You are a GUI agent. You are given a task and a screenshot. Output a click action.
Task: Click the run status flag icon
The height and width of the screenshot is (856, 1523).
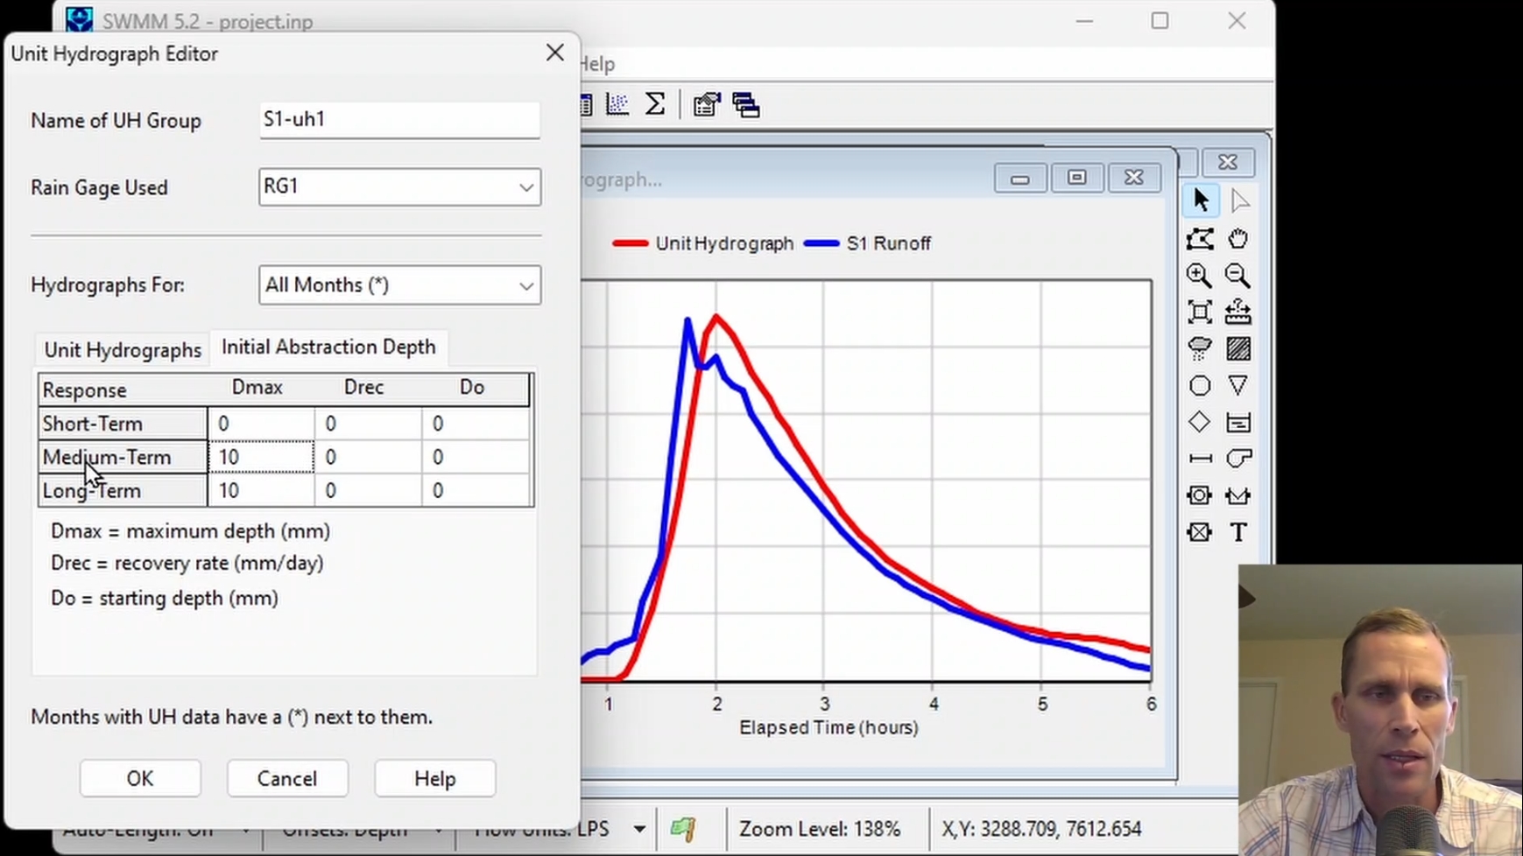click(x=682, y=829)
